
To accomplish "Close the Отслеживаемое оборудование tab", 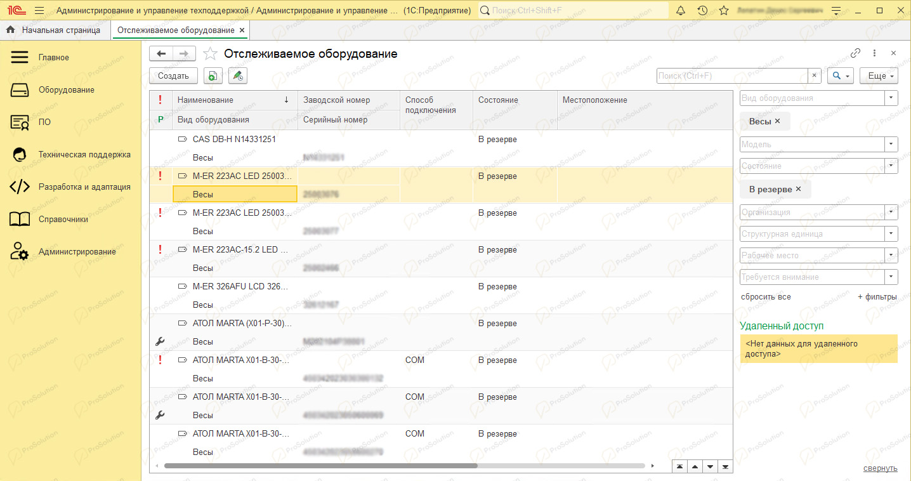I will (x=242, y=30).
